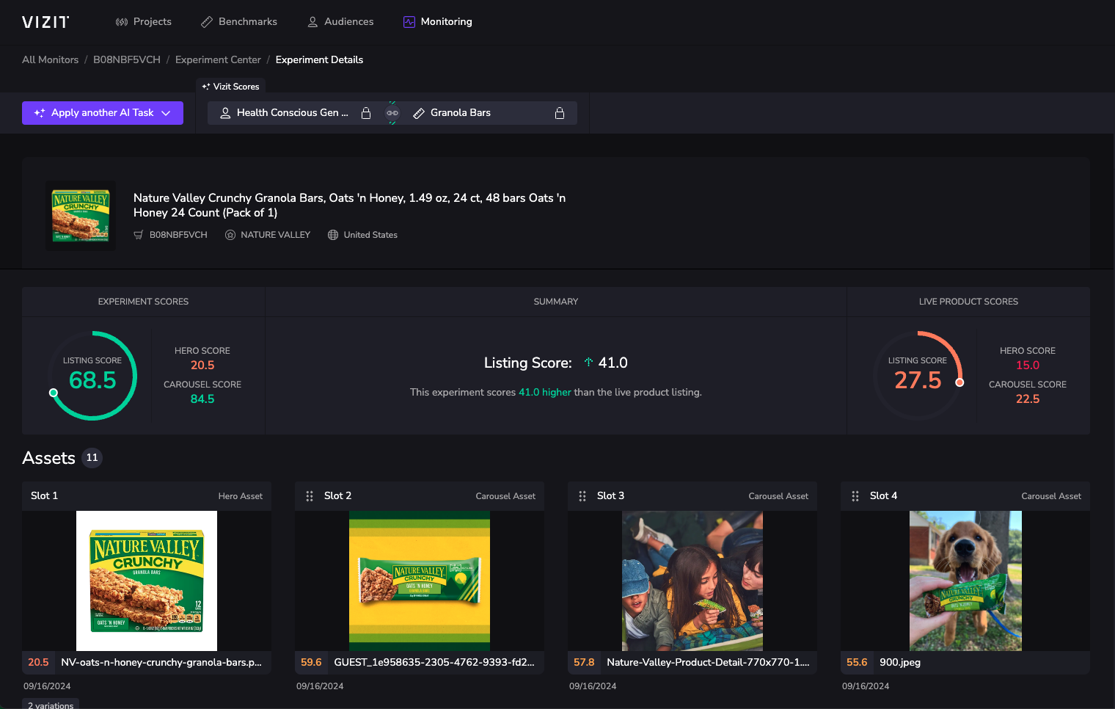1115x709 pixels.
Task: Click the Audiences person icon in nav
Action: (312, 22)
